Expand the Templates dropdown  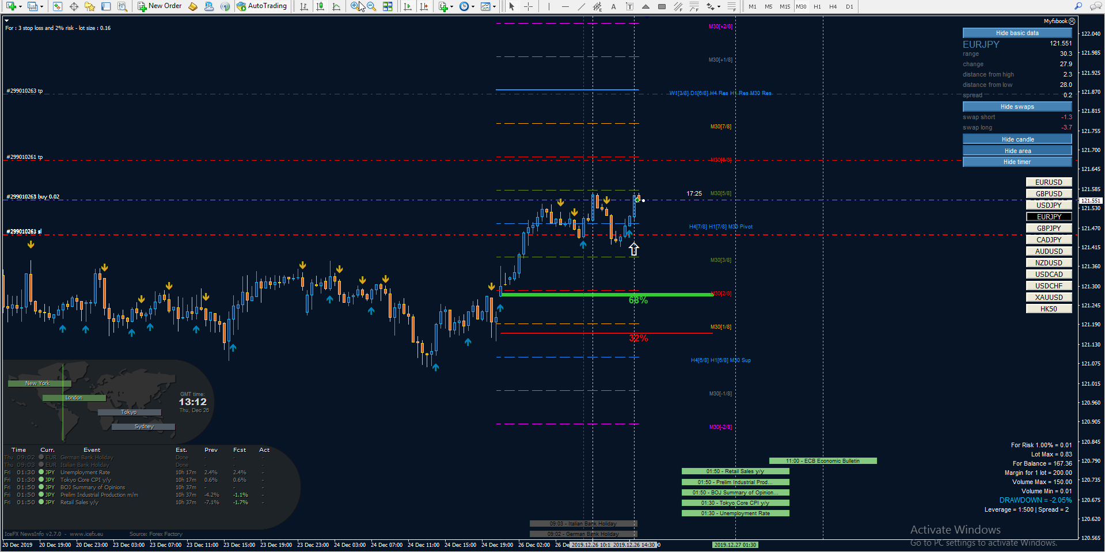click(494, 6)
